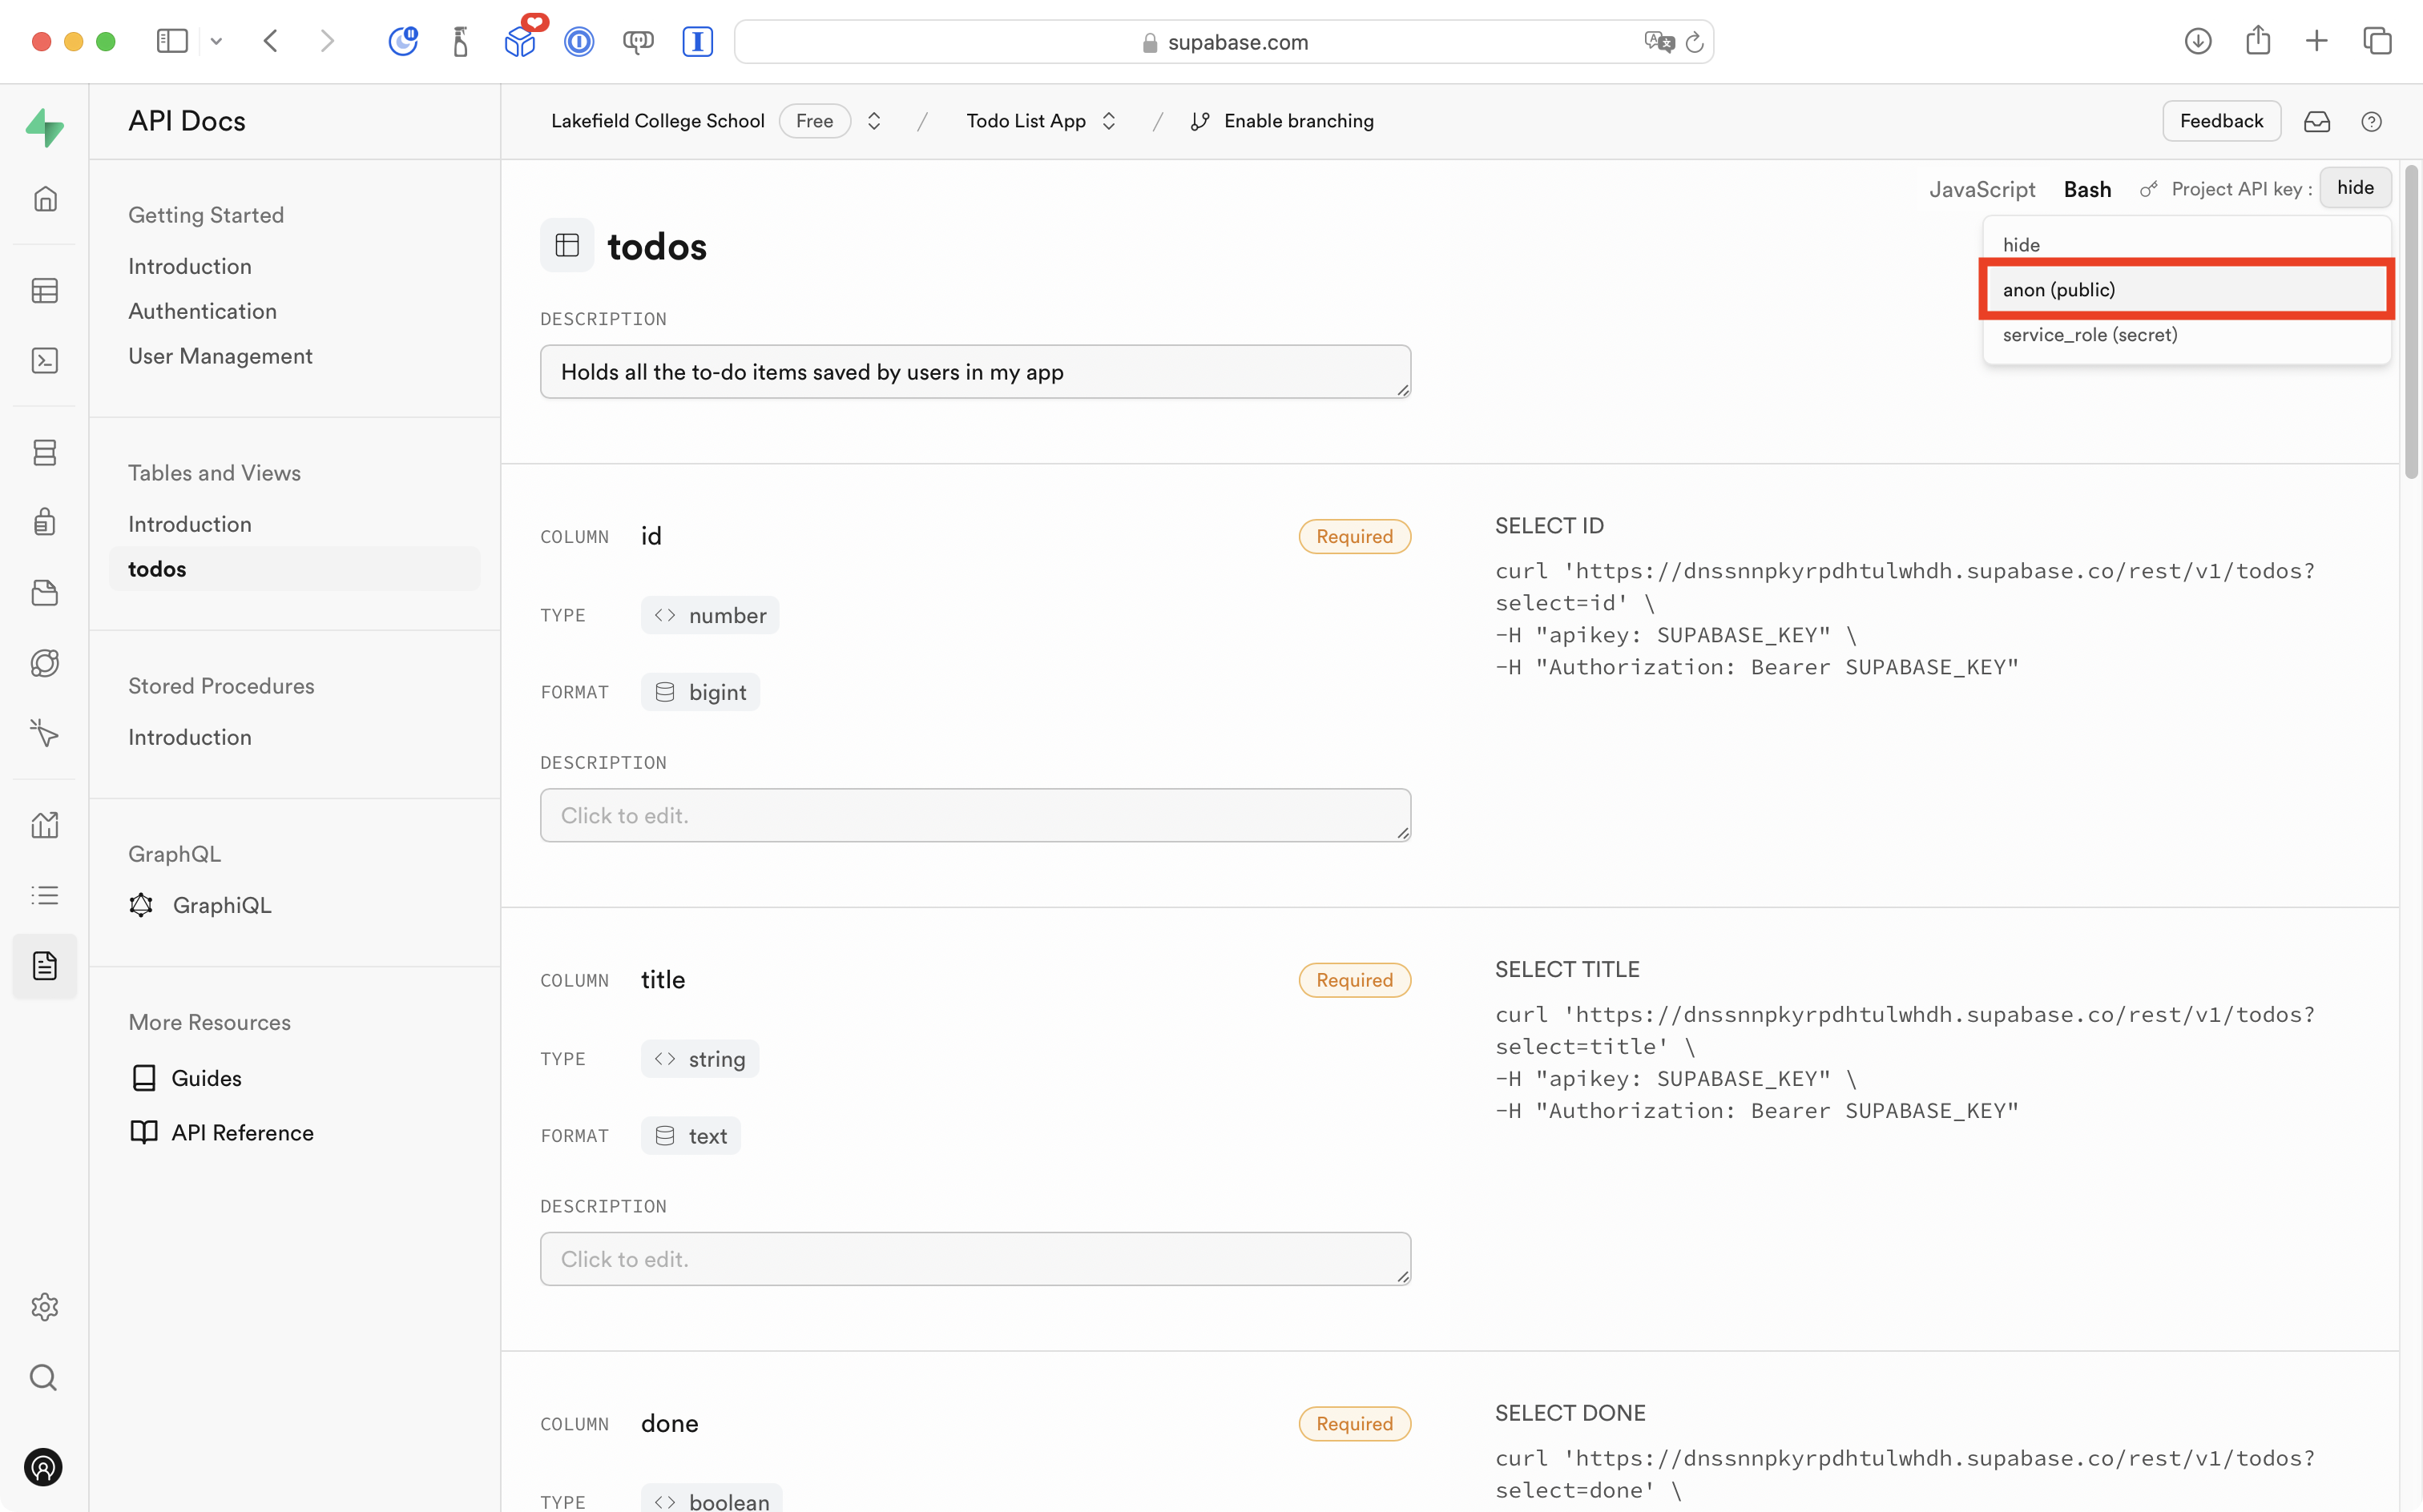Viewport: 2423px width, 1512px height.
Task: Open the inbox notifications icon
Action: (2317, 122)
